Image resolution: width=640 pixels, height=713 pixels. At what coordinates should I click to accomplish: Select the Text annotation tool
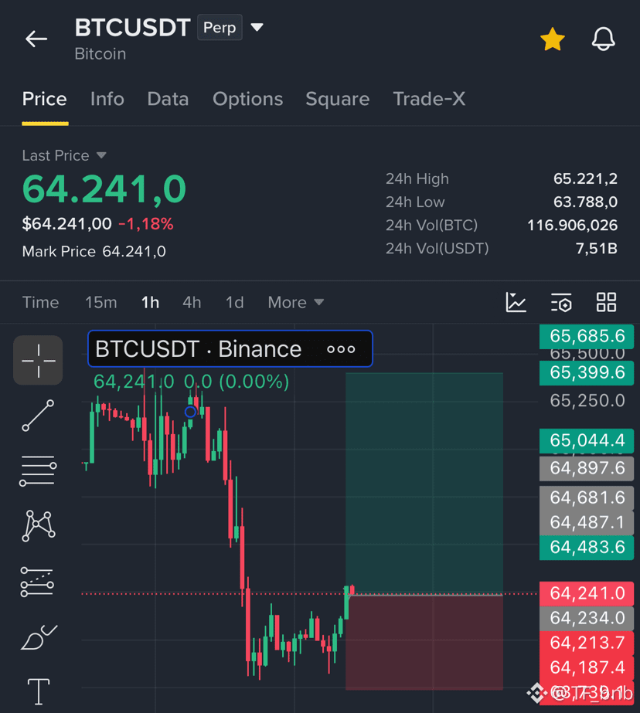[38, 691]
